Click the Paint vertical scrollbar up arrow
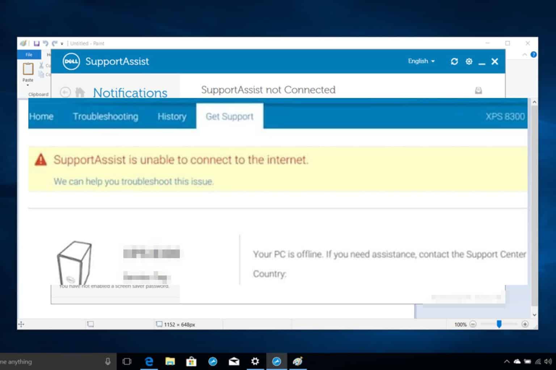Screen dimensions: 556x370 534,102
